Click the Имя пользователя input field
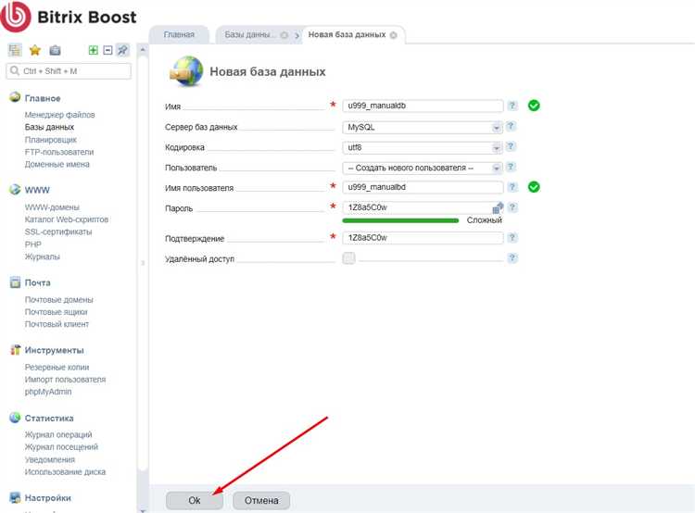The width and height of the screenshot is (695, 513). (x=423, y=187)
